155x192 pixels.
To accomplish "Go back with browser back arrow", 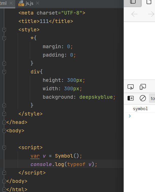I will click(134, 14).
